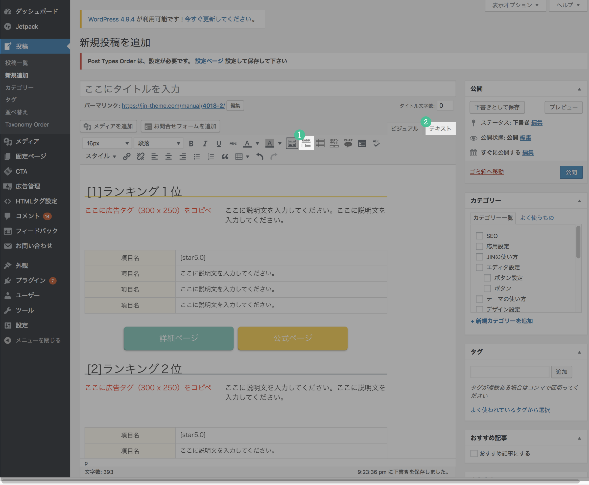Switch to テキスト editor tab
The image size is (589, 485).
pos(439,128)
